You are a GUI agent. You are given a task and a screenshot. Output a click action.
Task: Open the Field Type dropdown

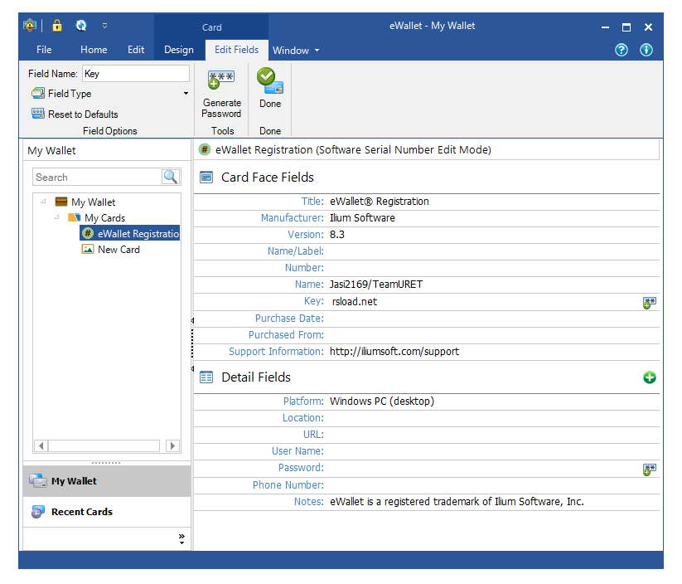click(x=109, y=94)
